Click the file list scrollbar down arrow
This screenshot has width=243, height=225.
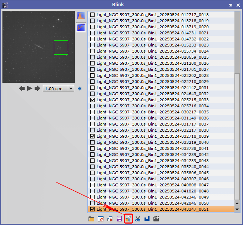(x=237, y=209)
